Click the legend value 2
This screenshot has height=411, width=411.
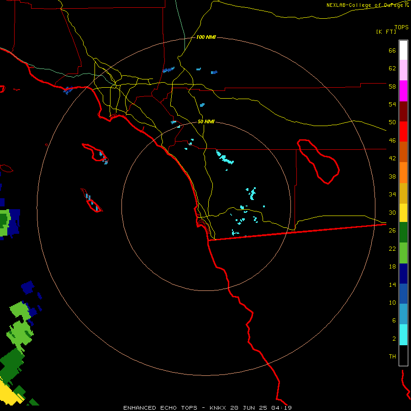pos(394,339)
